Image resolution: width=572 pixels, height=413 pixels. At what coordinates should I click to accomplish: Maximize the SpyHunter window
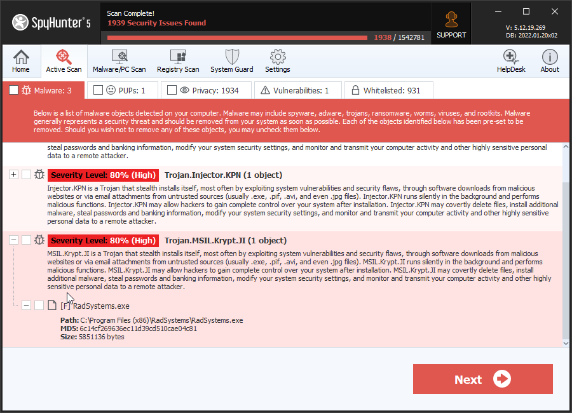click(526, 11)
